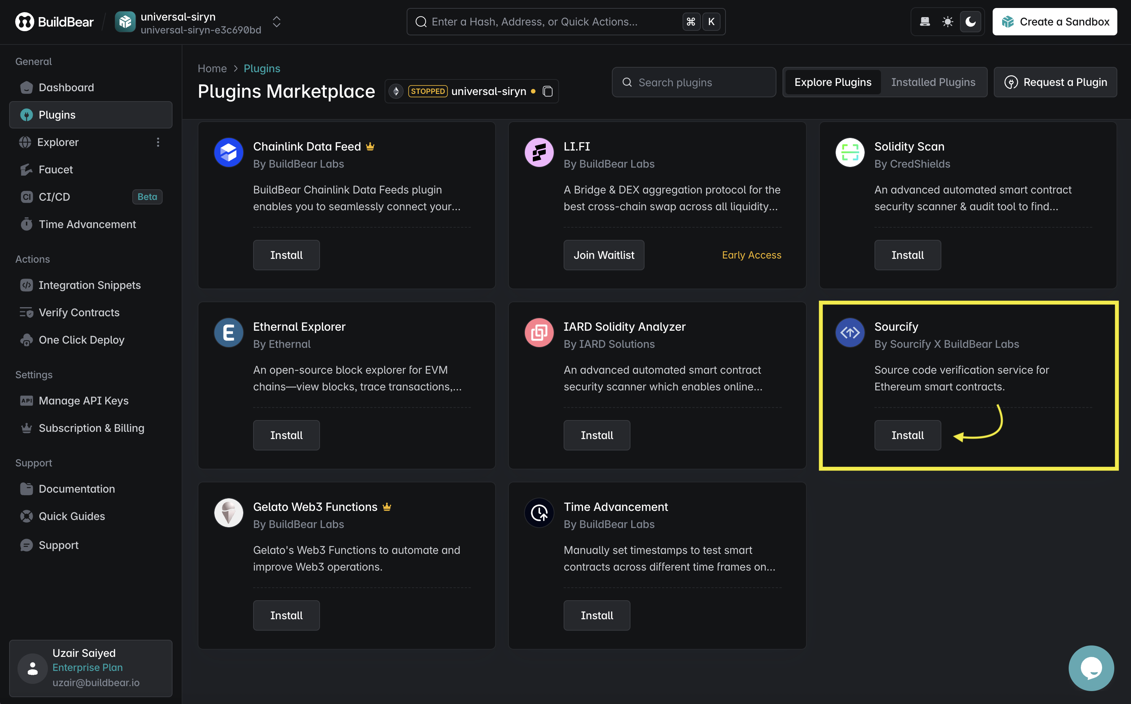Select the system theme monitor icon

[925, 22]
